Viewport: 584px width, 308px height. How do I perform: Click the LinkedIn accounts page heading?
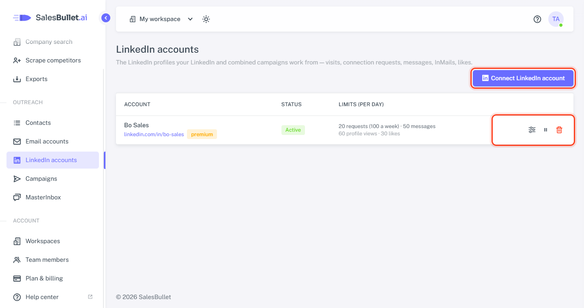[157, 49]
